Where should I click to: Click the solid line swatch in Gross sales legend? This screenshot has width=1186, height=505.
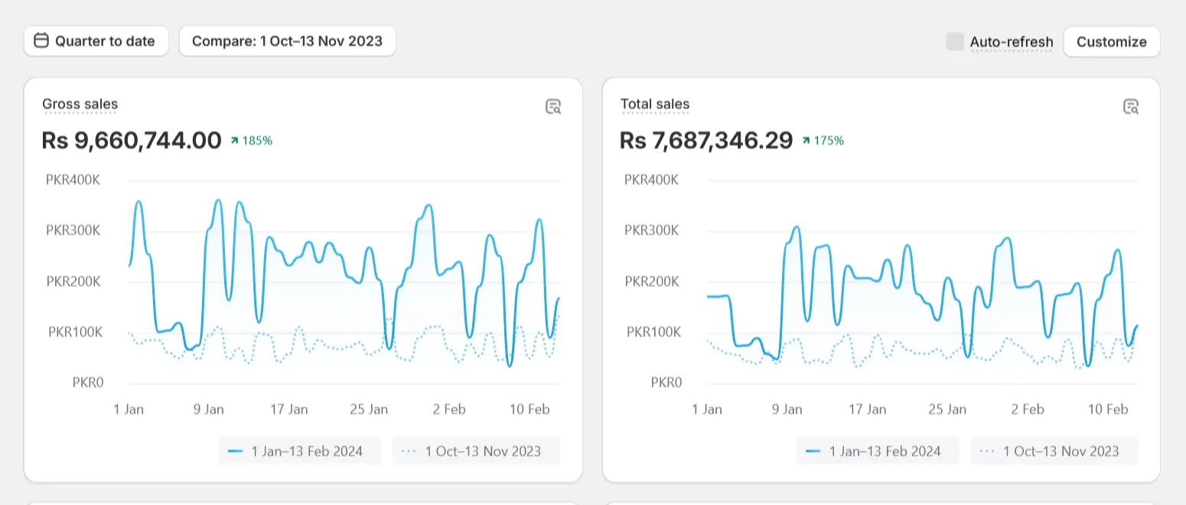click(236, 451)
